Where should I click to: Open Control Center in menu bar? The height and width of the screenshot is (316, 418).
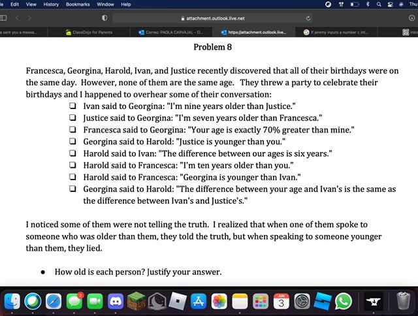coord(391,5)
